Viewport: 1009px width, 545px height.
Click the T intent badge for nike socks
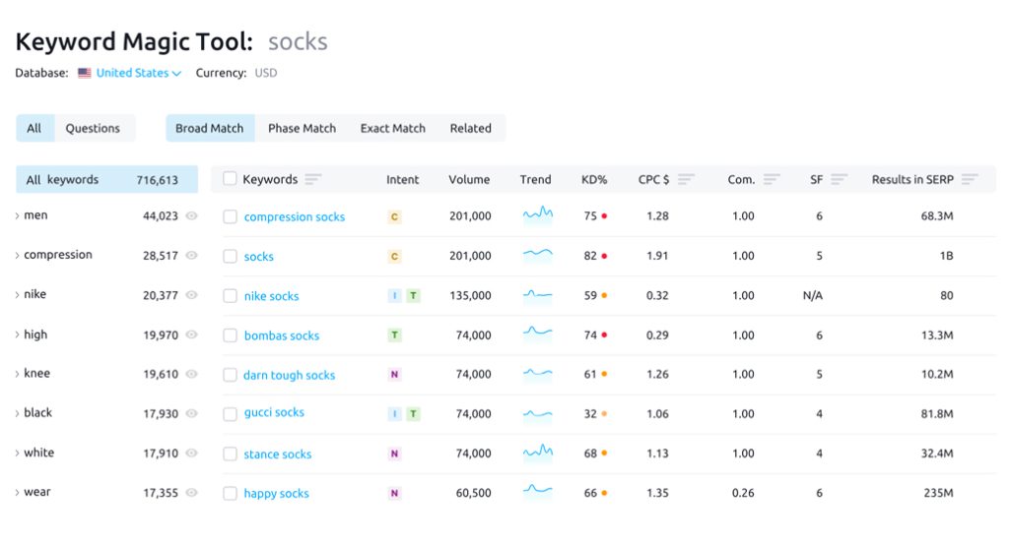(413, 296)
